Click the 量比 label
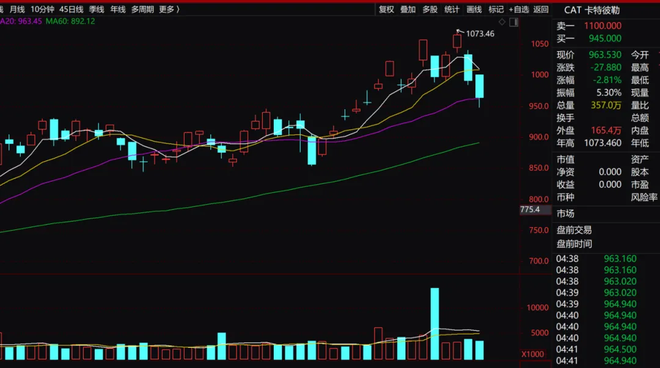This screenshot has width=660, height=368. pyautogui.click(x=640, y=105)
